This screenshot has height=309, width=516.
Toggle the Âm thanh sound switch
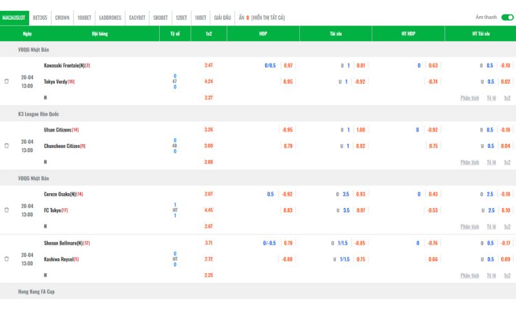507,17
